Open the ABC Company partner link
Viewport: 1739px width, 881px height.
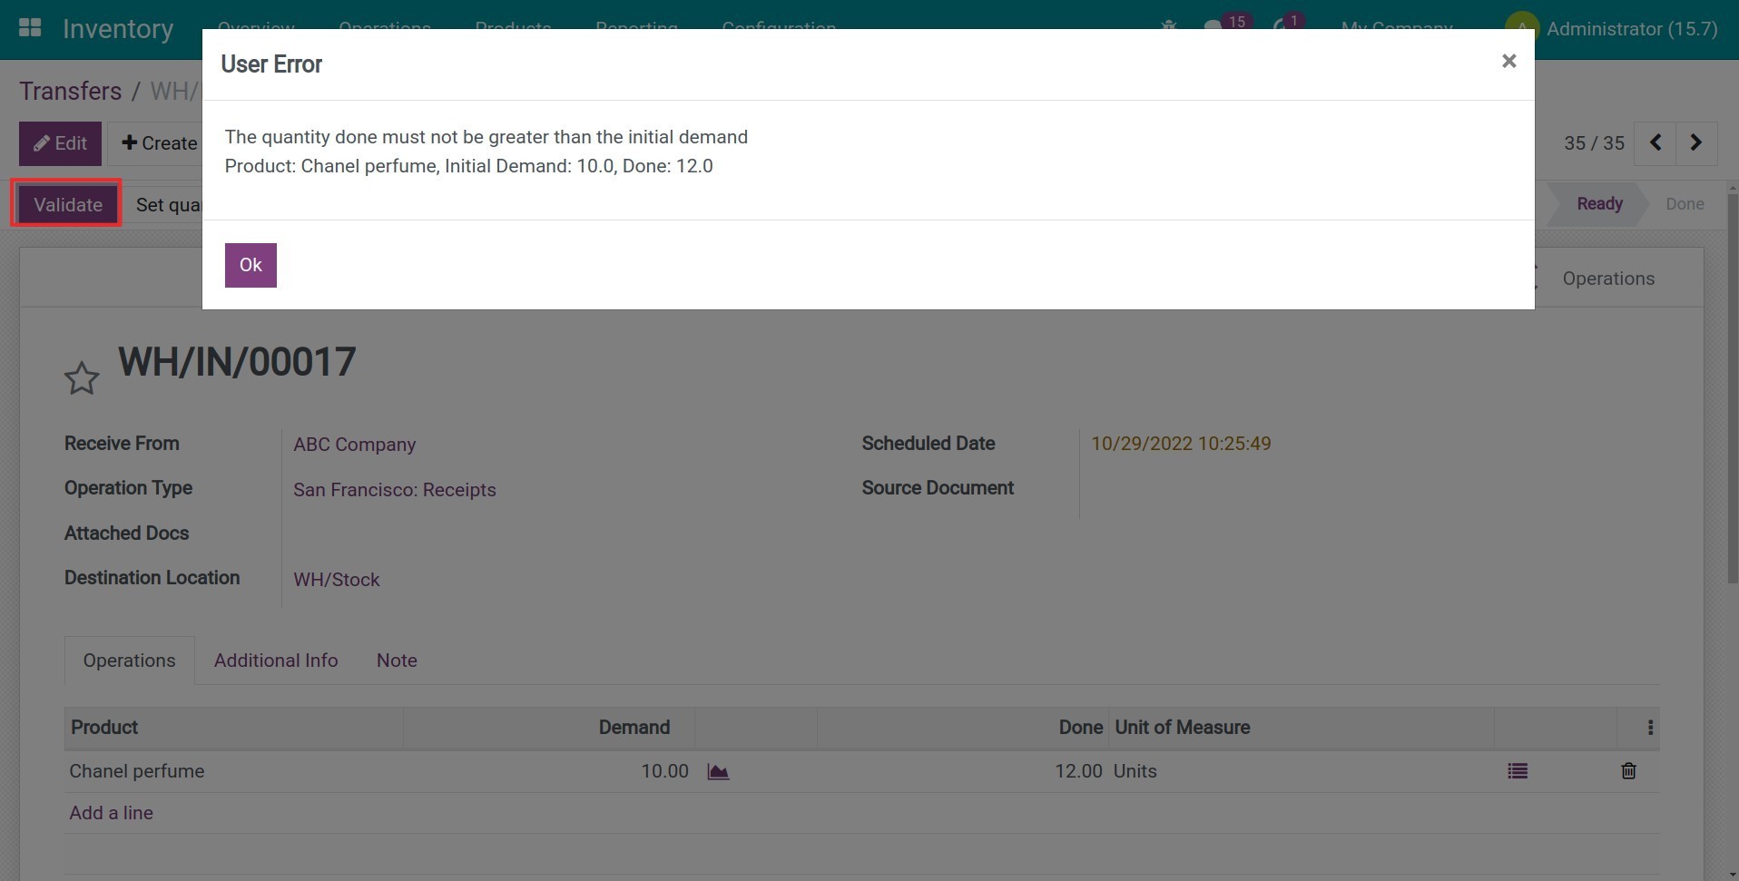click(x=354, y=445)
